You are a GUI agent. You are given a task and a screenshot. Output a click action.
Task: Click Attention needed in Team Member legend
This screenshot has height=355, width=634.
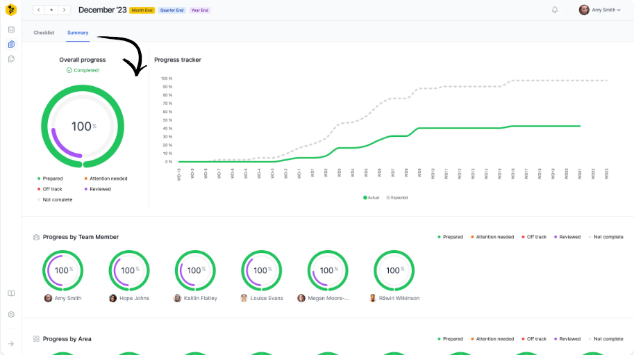point(492,237)
